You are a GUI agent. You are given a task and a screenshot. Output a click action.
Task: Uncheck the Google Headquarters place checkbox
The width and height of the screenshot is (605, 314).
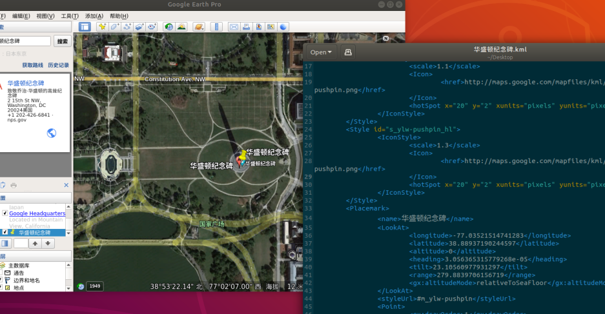pyautogui.click(x=5, y=213)
